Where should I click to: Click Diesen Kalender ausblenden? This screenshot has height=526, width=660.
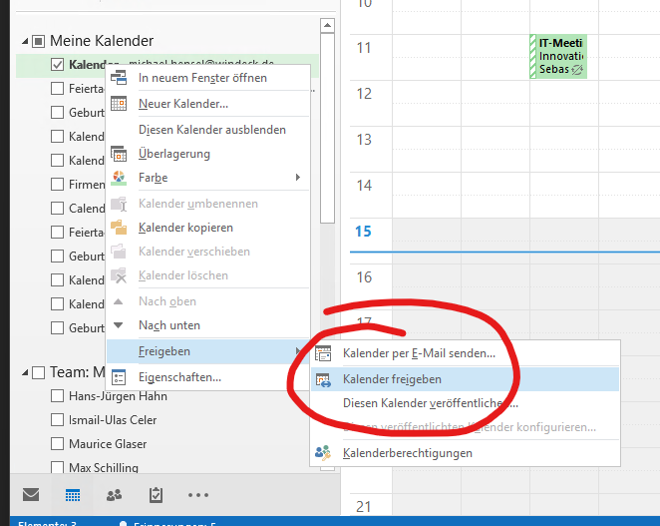pyautogui.click(x=211, y=130)
